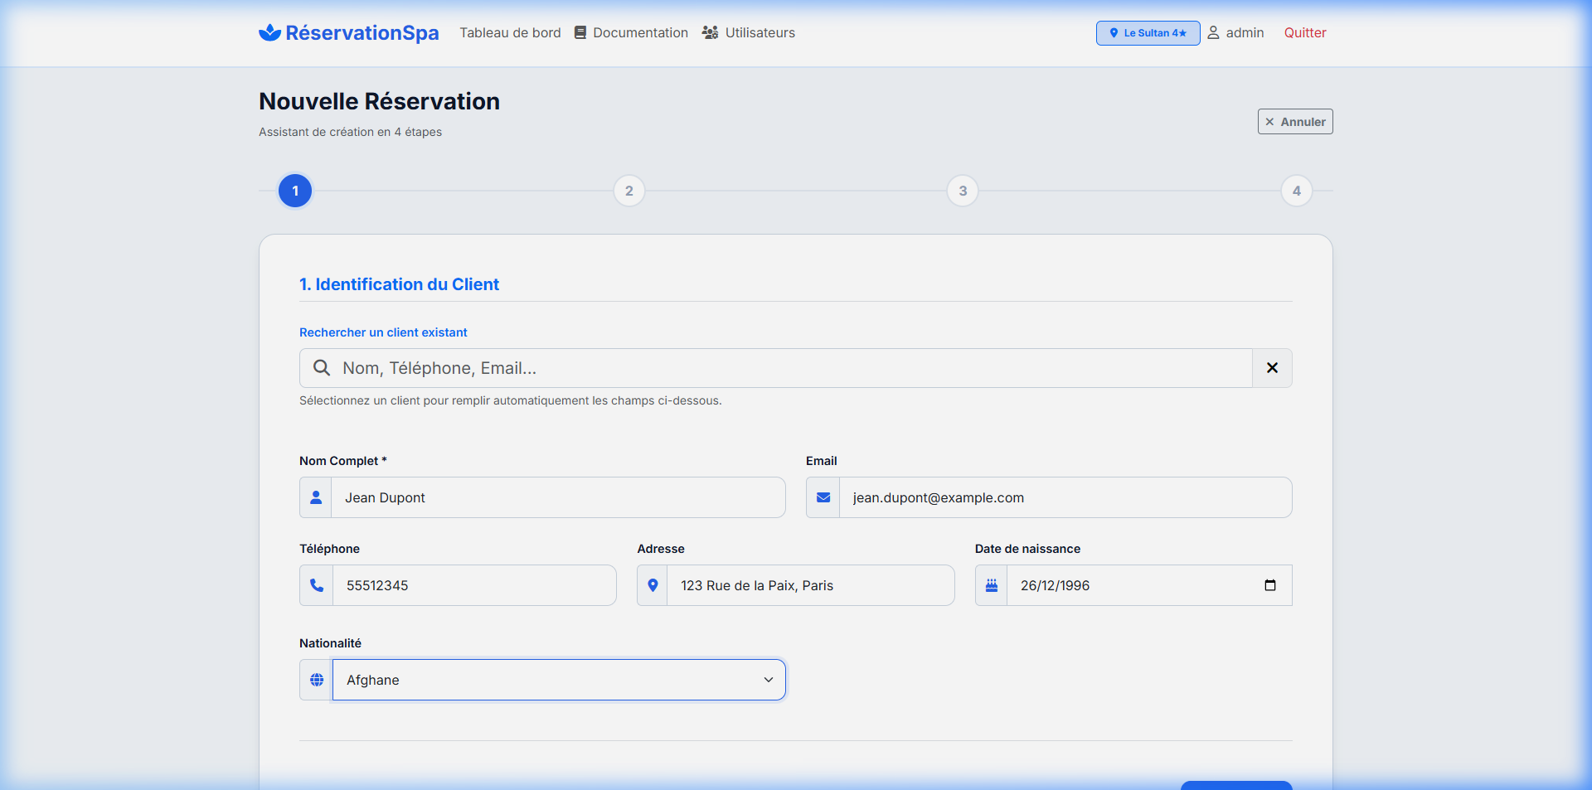Click the envelope icon beside Email
1592x790 pixels.
[x=823, y=497]
